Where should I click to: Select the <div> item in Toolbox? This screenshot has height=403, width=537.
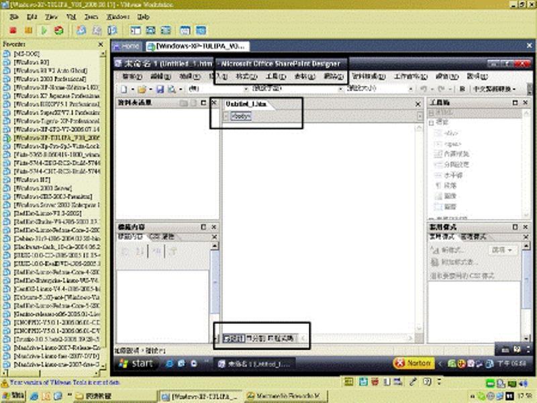[446, 133]
